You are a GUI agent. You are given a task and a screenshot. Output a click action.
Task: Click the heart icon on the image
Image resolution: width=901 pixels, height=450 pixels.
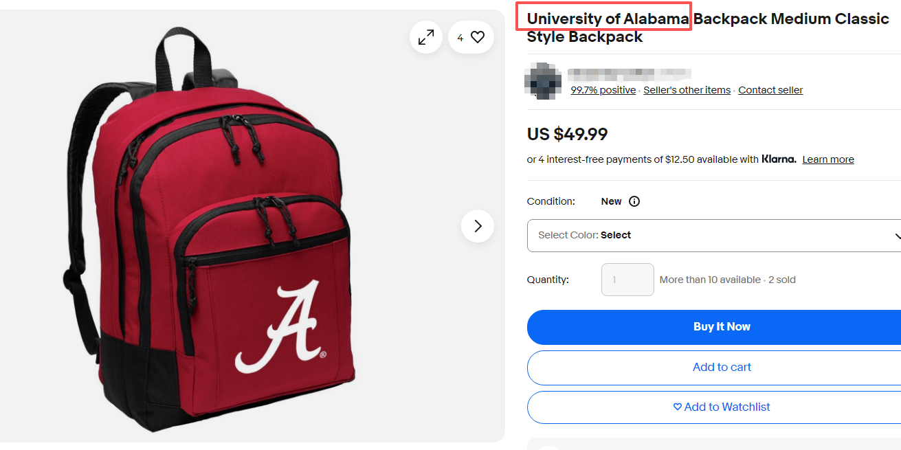coord(478,37)
